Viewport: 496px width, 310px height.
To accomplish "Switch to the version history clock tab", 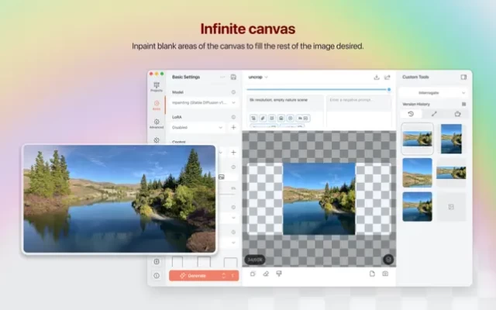I will pos(411,114).
